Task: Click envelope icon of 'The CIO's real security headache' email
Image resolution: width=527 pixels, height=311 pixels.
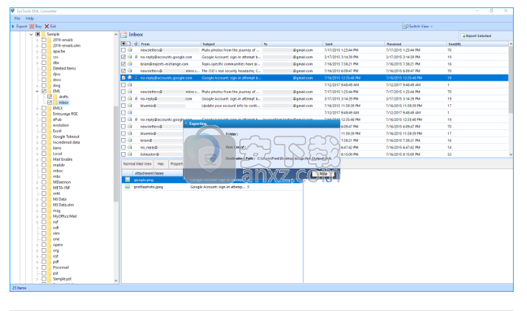Action: (130, 71)
